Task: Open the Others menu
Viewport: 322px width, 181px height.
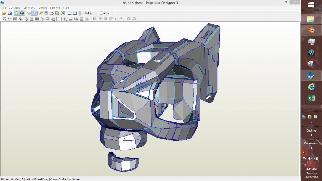Action: (x=42, y=8)
